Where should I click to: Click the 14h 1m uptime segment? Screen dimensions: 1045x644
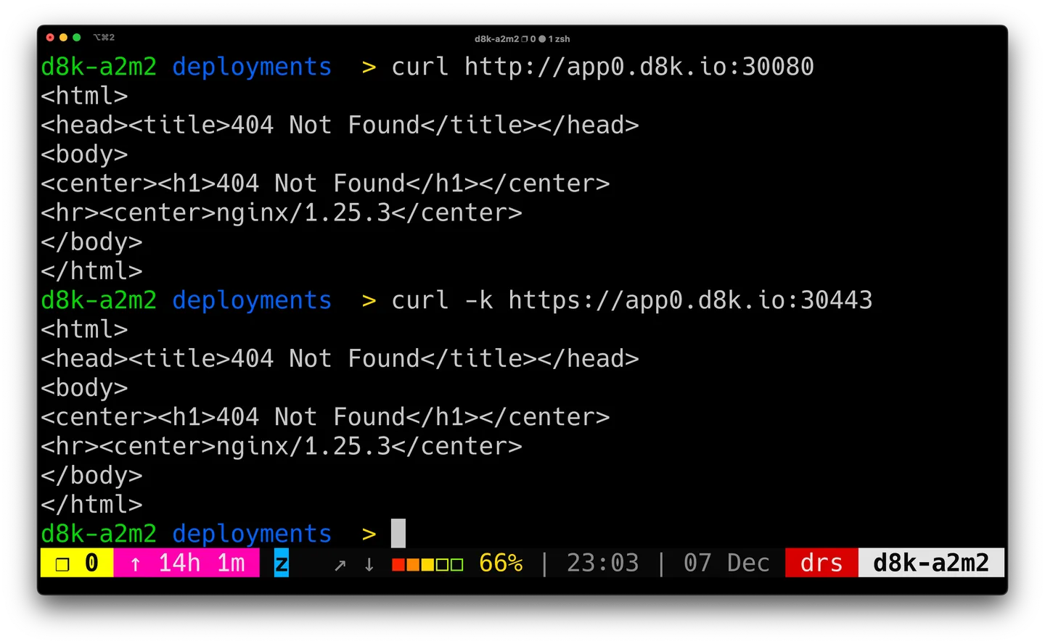click(x=202, y=563)
